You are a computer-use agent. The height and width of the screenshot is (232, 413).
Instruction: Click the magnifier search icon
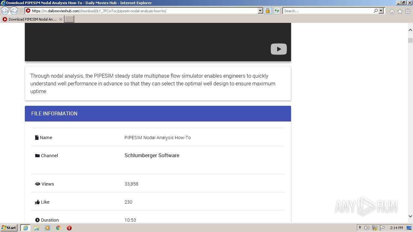pyautogui.click(x=376, y=11)
